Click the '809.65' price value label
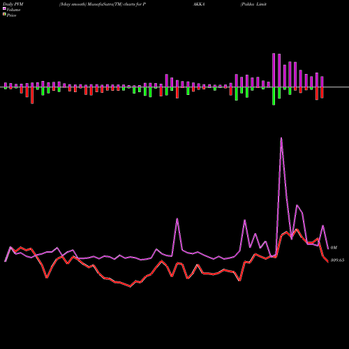349x349 pixels. pos(337,260)
